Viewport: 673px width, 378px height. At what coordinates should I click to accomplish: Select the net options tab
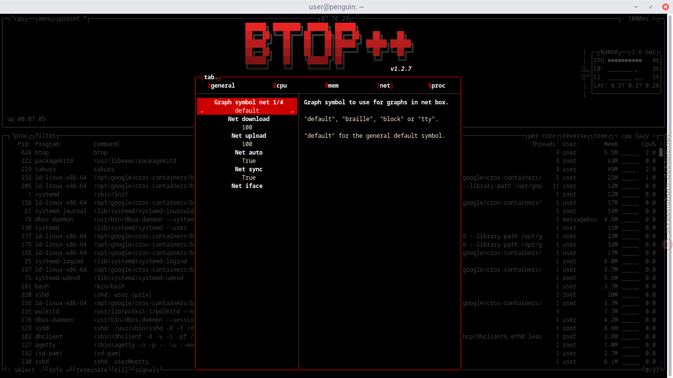[x=385, y=86]
